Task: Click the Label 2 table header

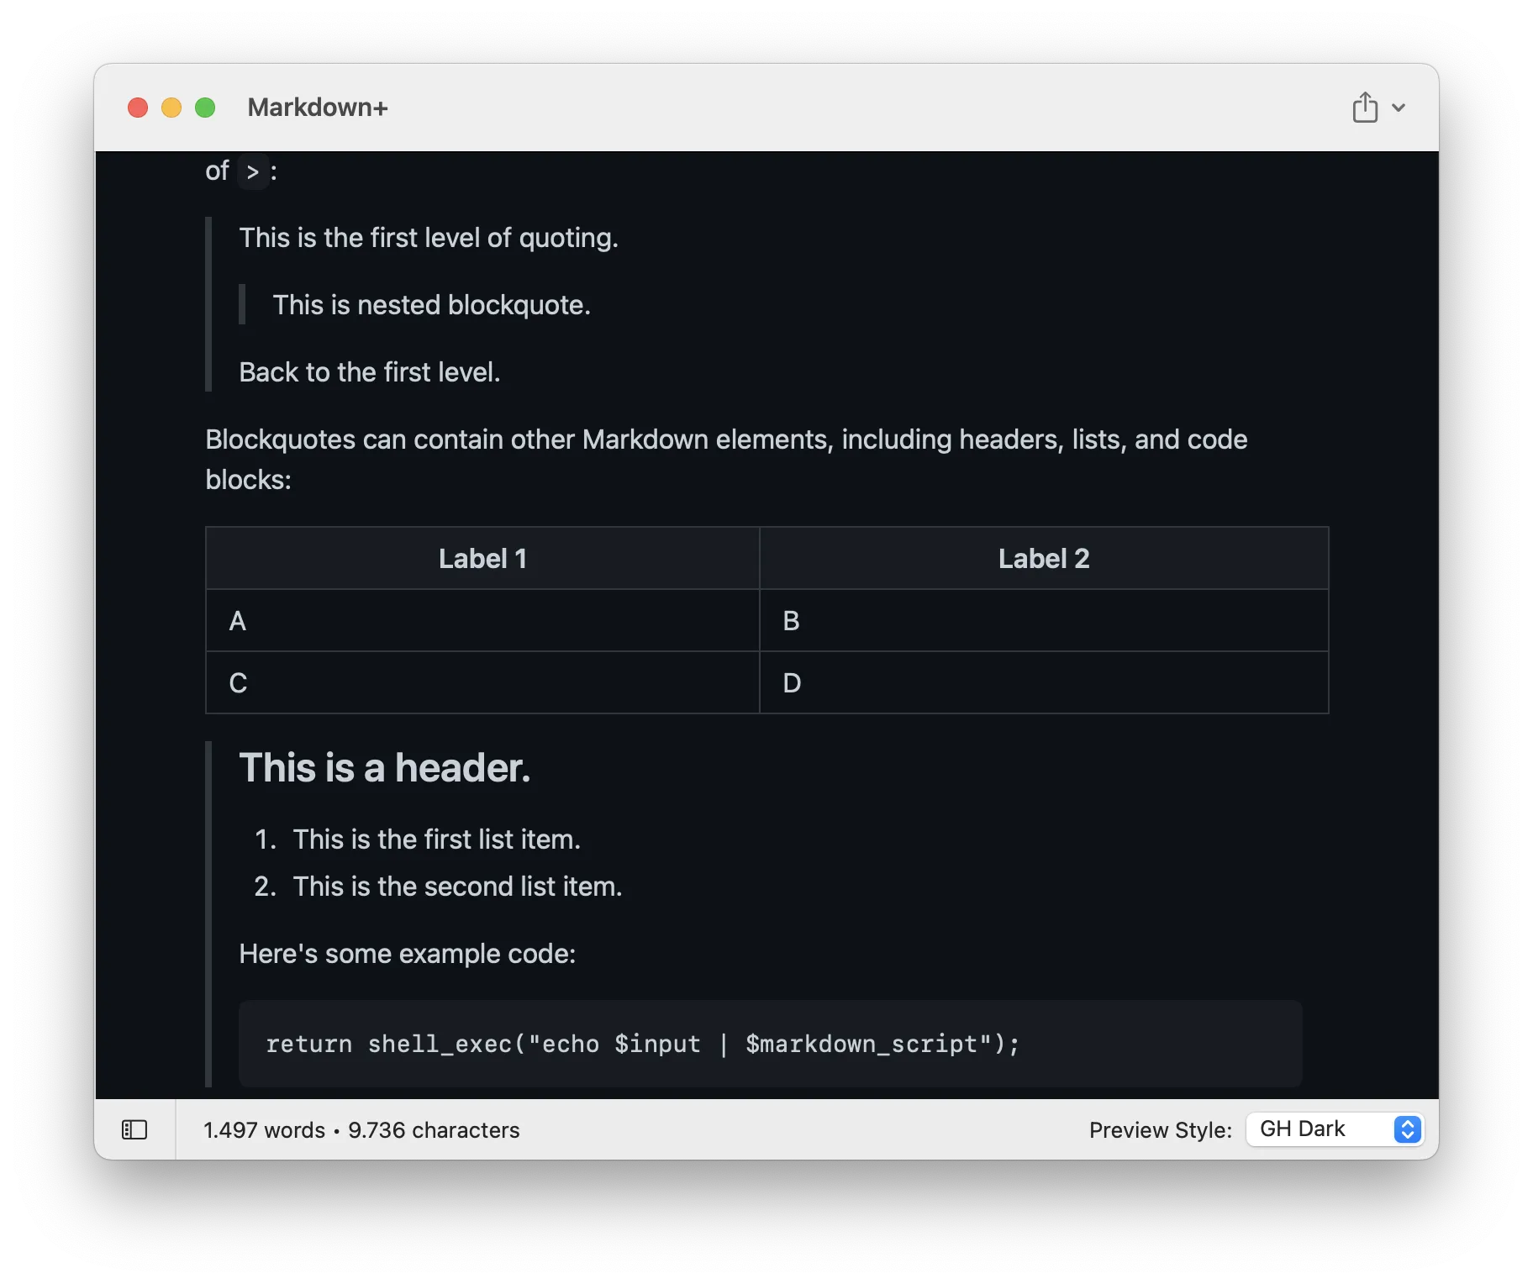Action: pos(1043,559)
